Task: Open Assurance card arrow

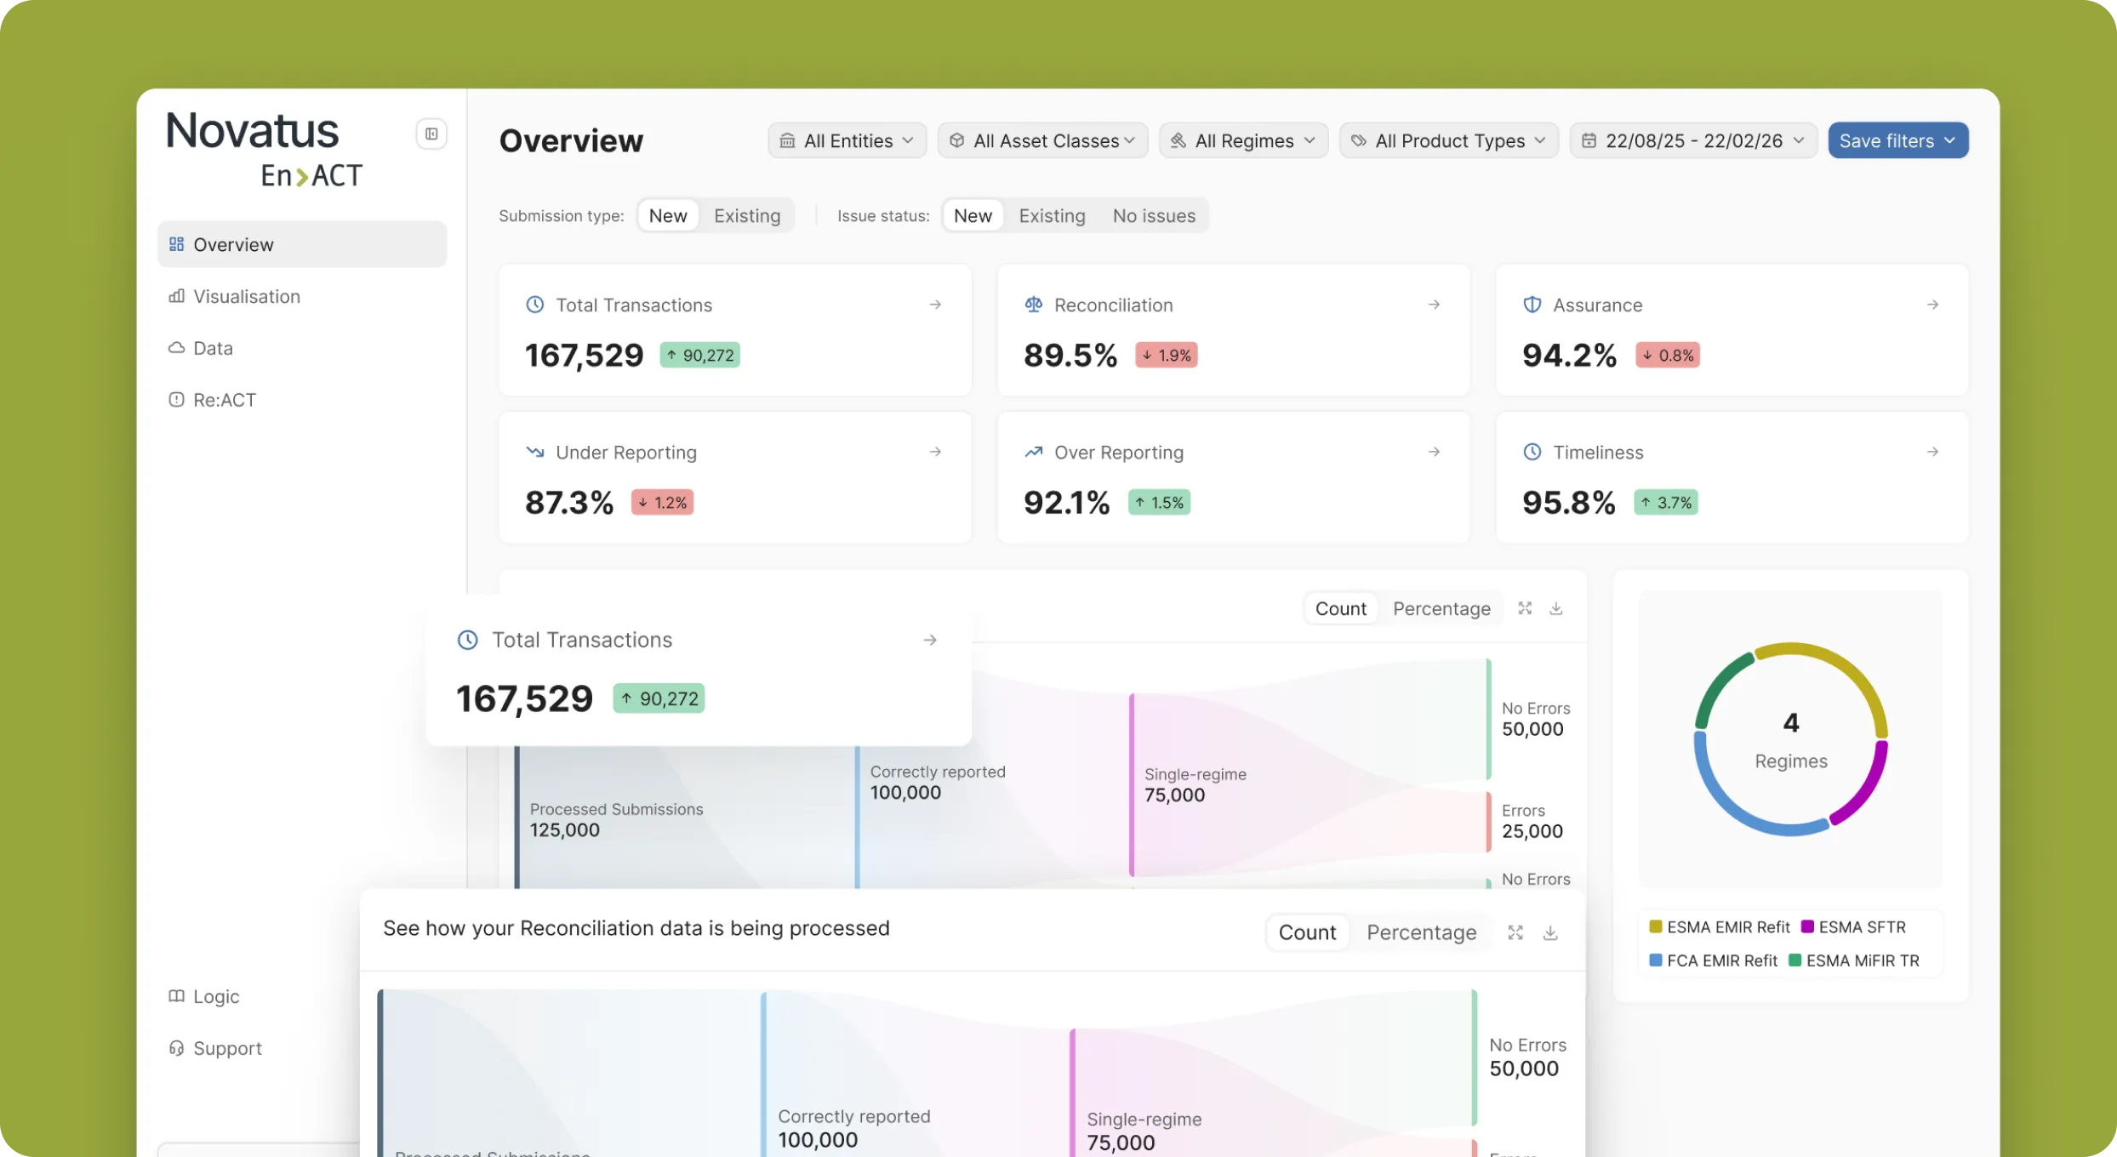Action: coord(1932,305)
